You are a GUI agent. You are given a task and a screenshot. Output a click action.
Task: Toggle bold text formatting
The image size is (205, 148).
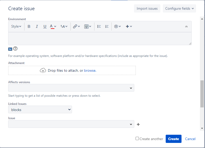(x=29, y=26)
